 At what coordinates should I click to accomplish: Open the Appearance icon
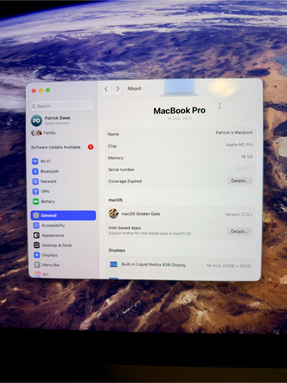pyautogui.click(x=37, y=235)
